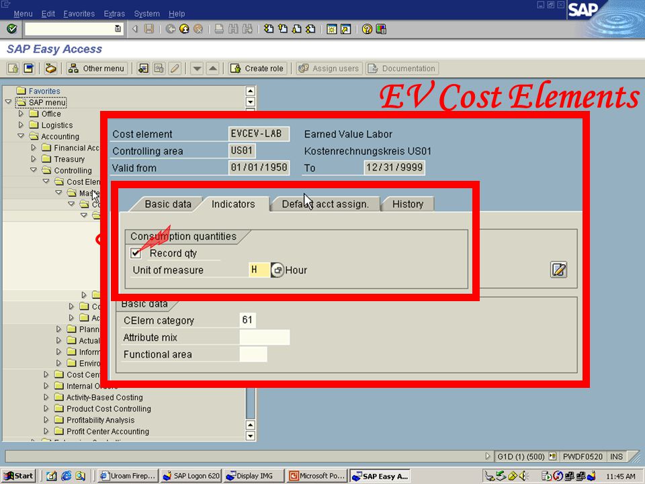Click the Assign users button

point(329,69)
